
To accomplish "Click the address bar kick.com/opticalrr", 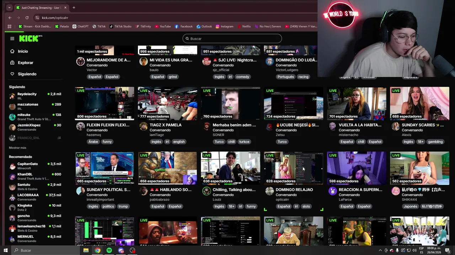I will tap(55, 18).
